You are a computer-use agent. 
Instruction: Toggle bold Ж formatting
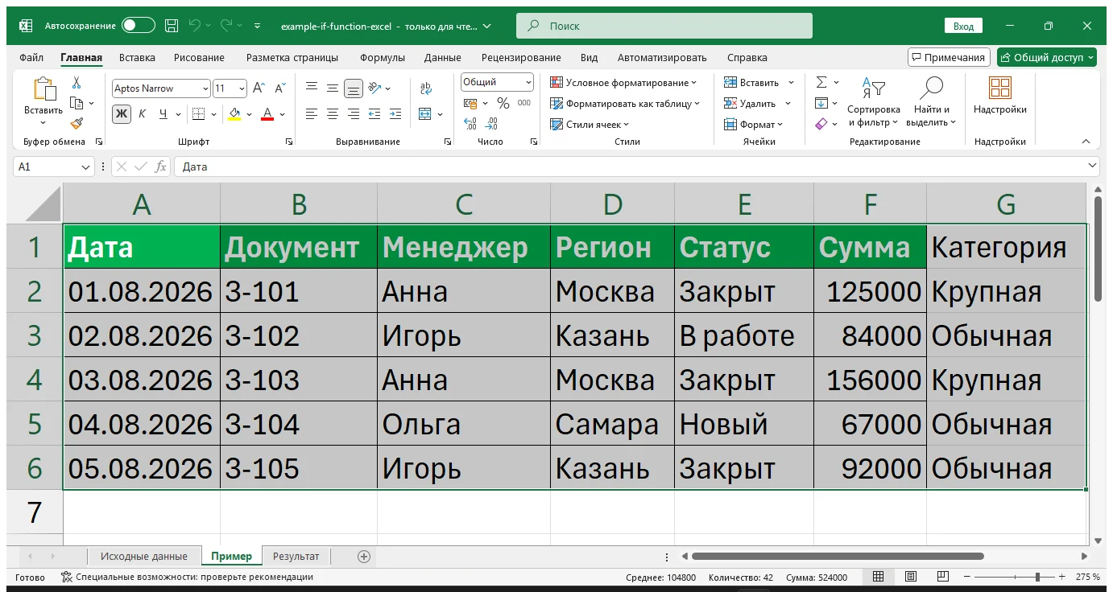pyautogui.click(x=122, y=114)
